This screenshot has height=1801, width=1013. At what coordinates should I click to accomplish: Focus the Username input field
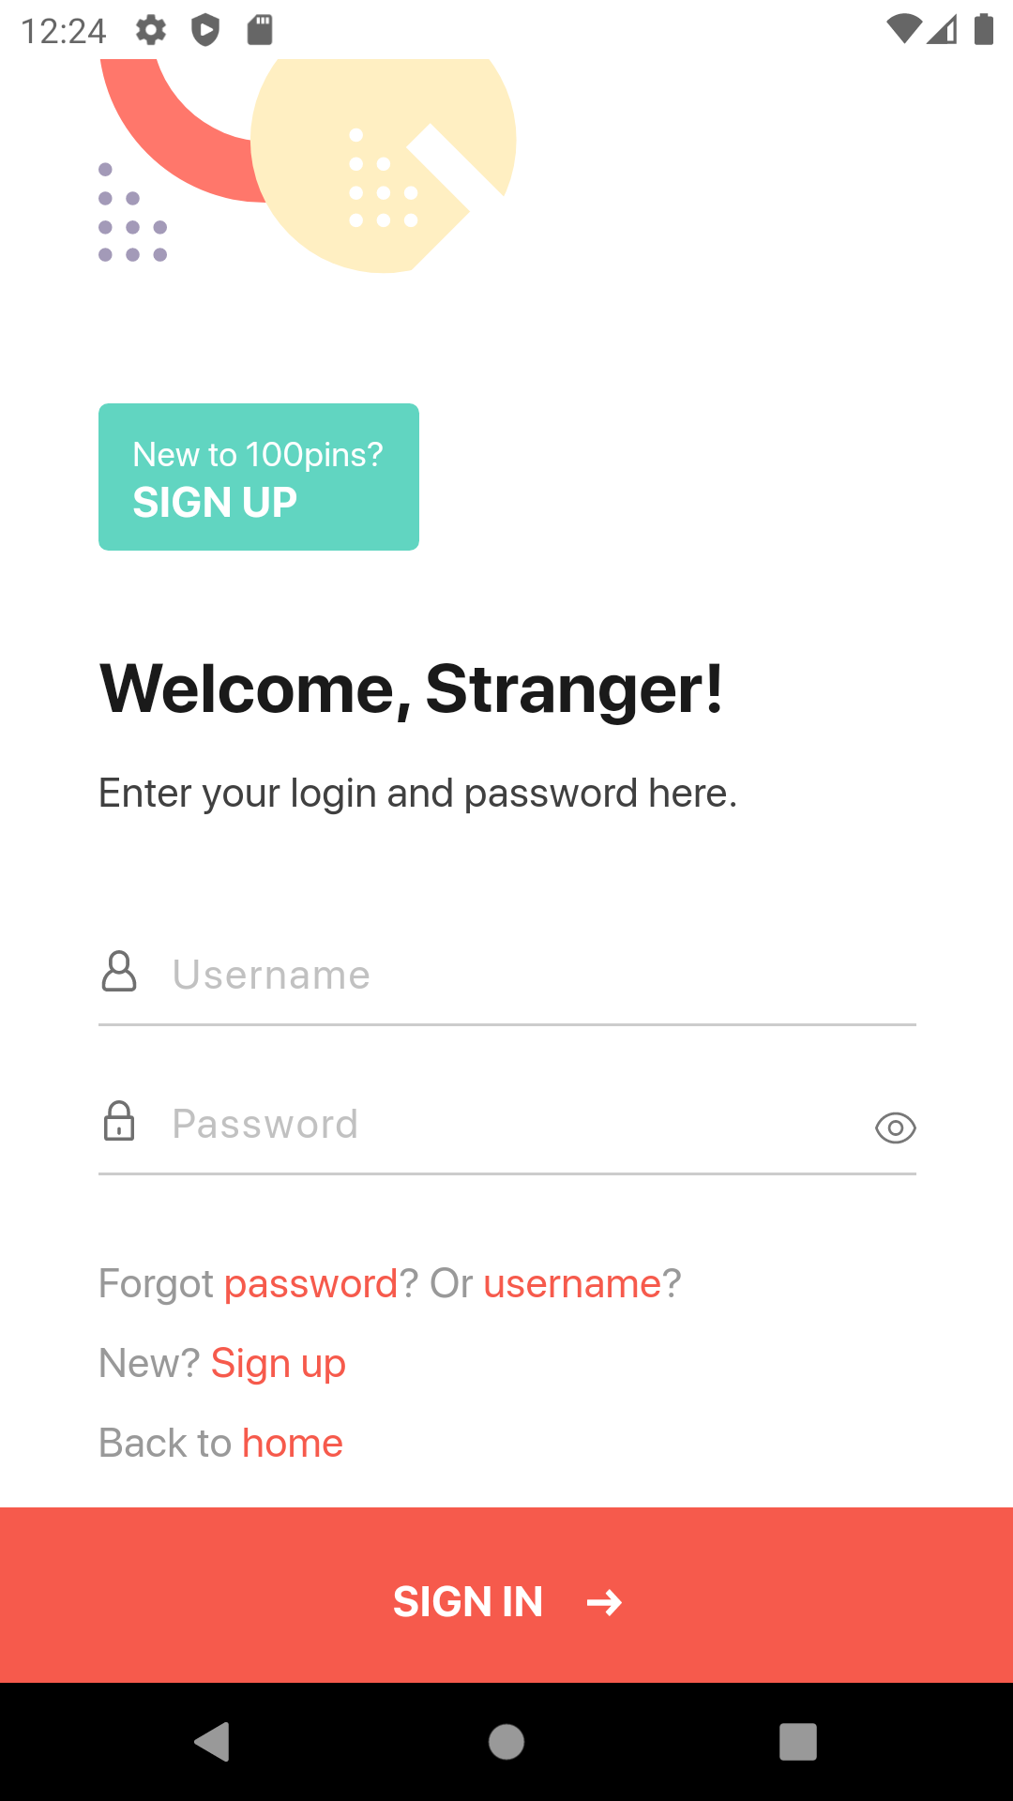(x=525, y=976)
